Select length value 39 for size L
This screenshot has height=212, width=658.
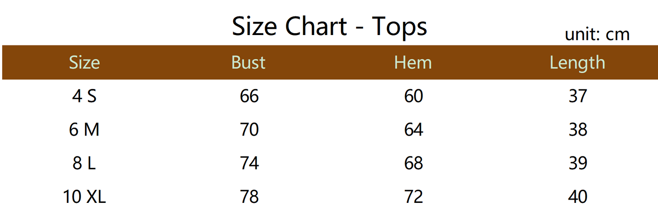(578, 163)
